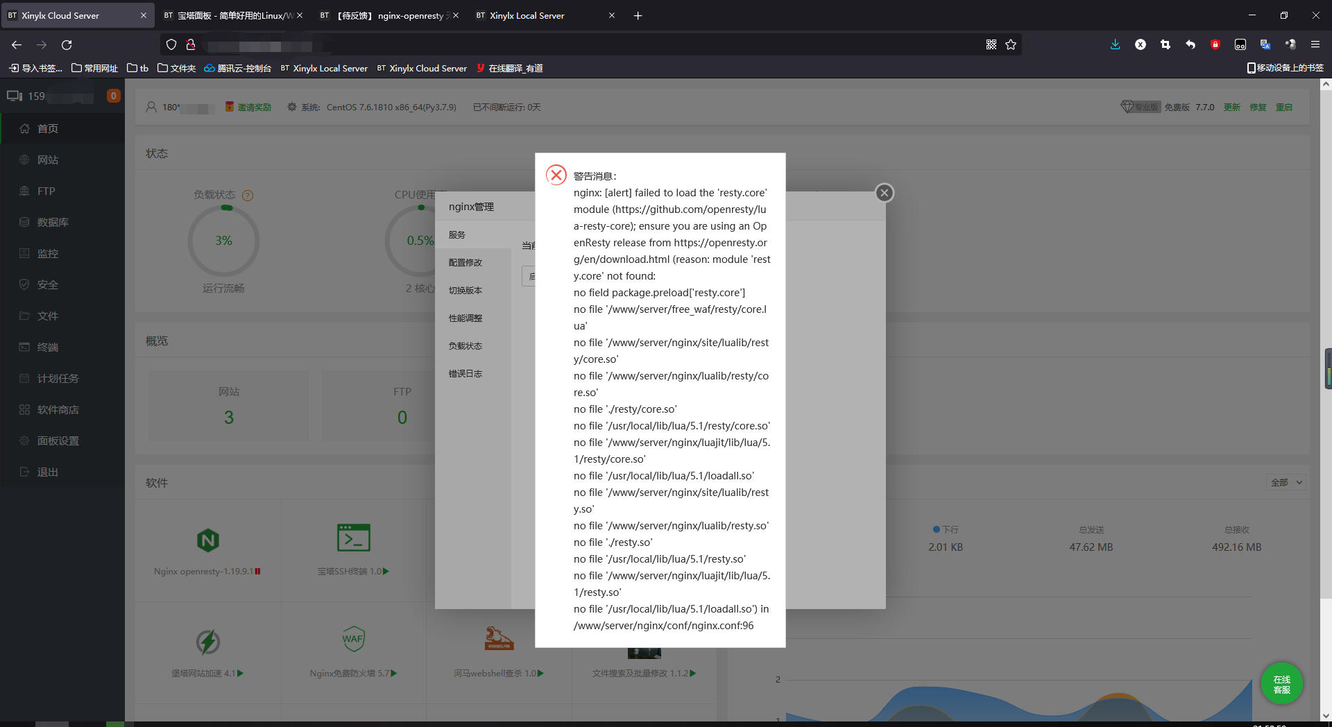1332x727 pixels.
Task: Click notification badge 0 in sidebar header
Action: [x=113, y=96]
